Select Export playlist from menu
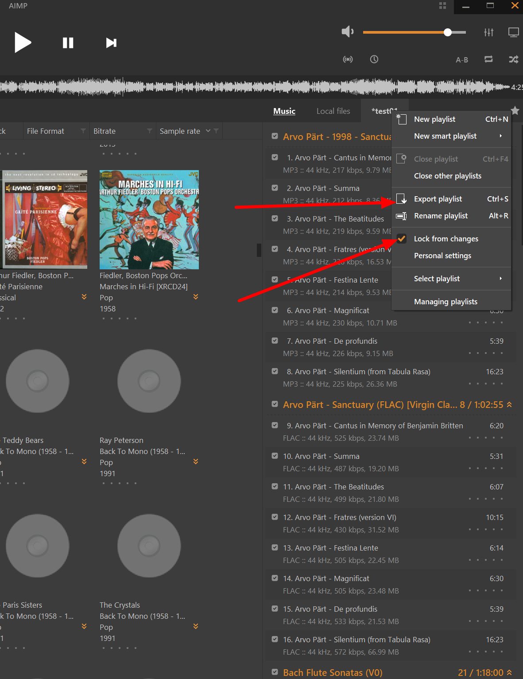Screen dimensions: 523x679 (x=438, y=199)
